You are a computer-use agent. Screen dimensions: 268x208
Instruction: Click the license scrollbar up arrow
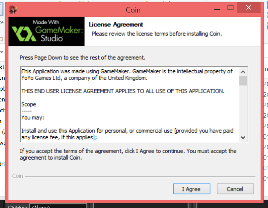pyautogui.click(x=243, y=72)
